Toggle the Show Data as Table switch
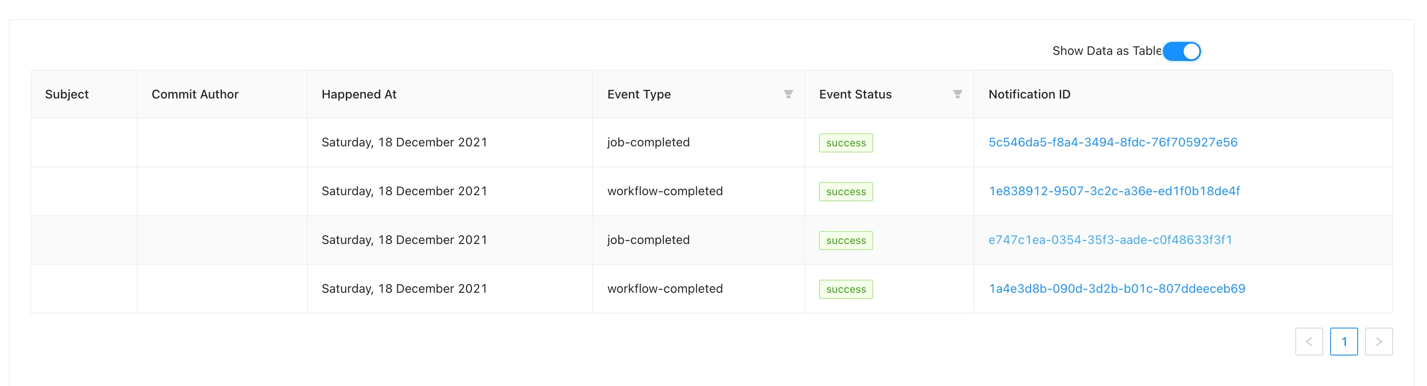 [x=1181, y=51]
